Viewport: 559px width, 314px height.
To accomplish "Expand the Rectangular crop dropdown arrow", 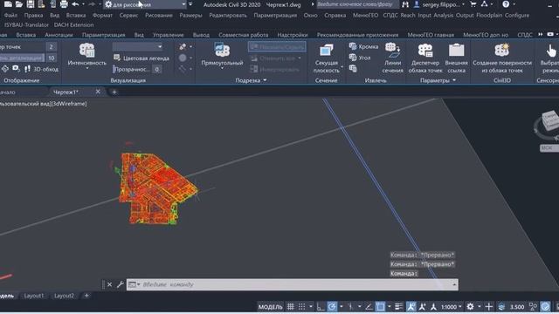I will click(x=222, y=68).
